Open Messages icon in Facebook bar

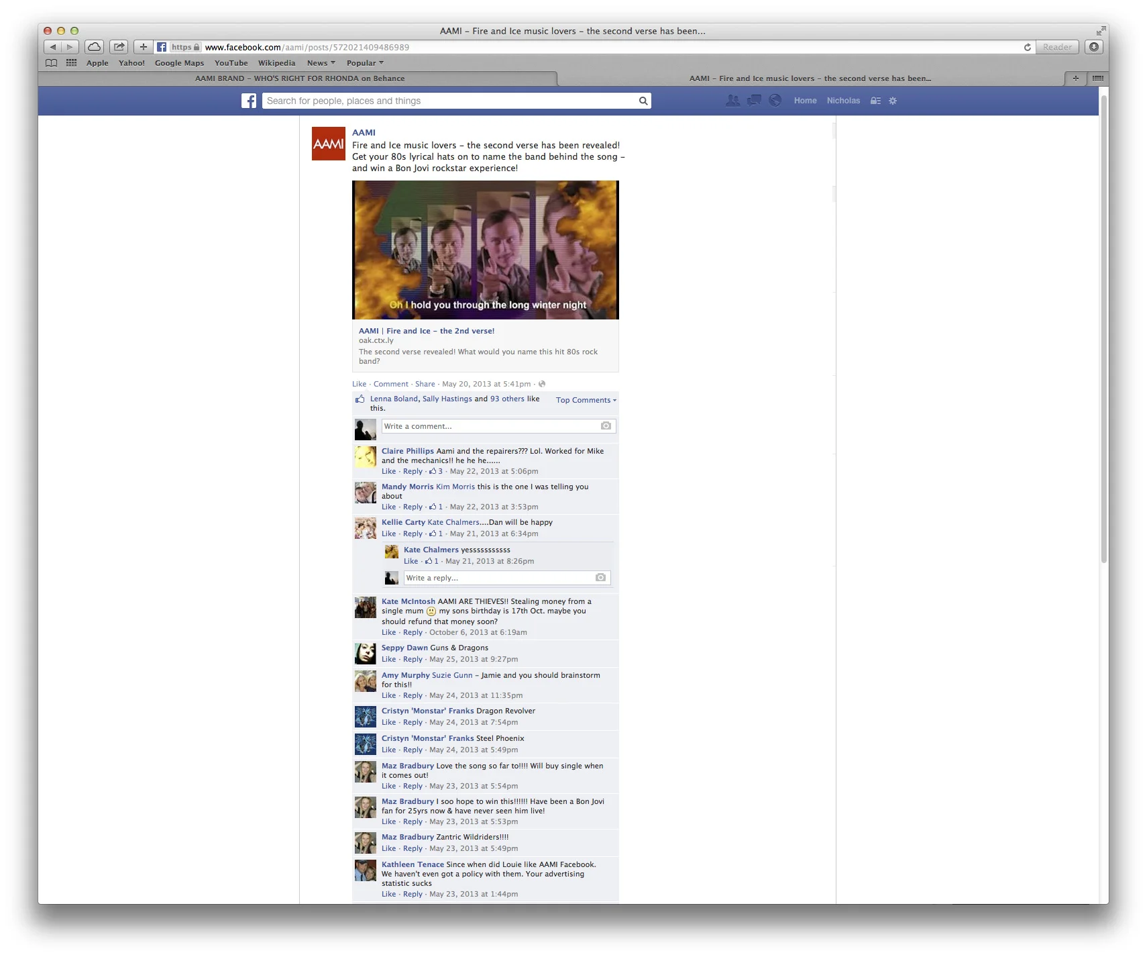[x=754, y=101]
